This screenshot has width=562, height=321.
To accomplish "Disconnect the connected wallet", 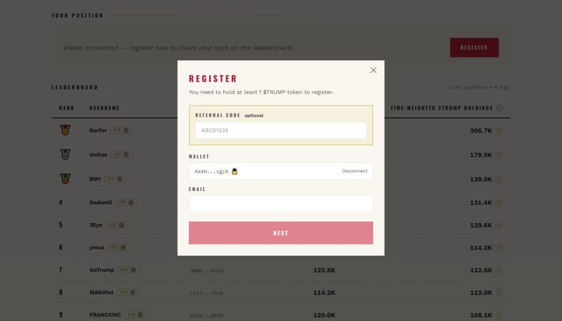I will coord(355,171).
